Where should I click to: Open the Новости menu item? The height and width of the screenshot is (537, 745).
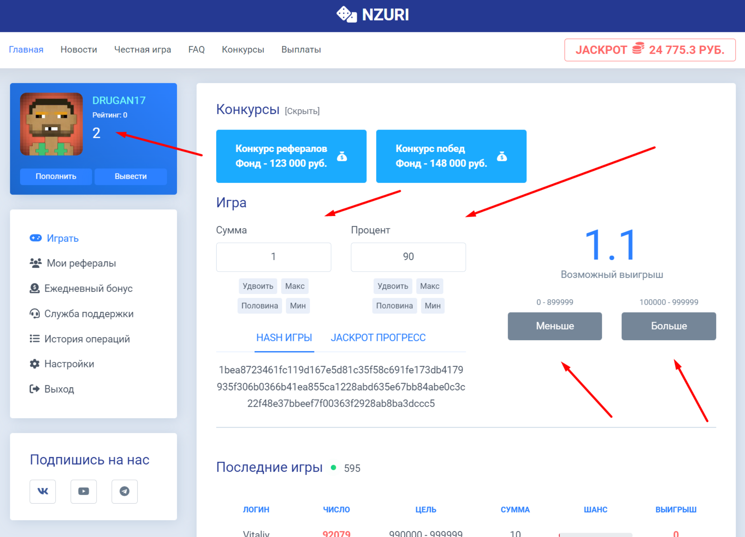(79, 49)
